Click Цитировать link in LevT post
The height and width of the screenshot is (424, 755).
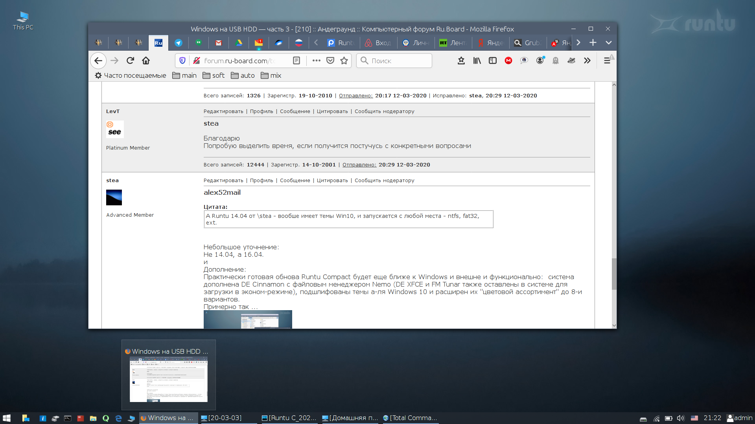[x=332, y=111]
